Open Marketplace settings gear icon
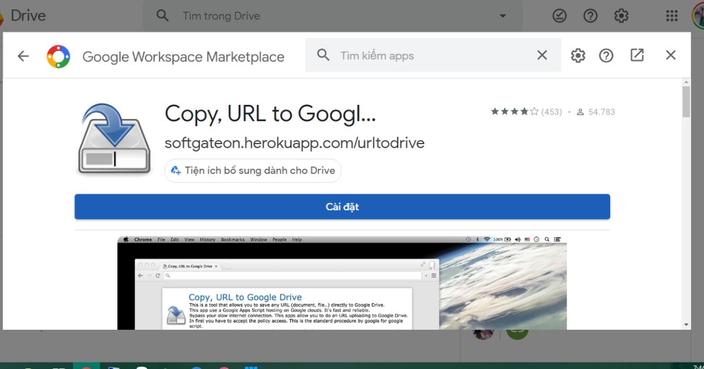 coord(578,56)
